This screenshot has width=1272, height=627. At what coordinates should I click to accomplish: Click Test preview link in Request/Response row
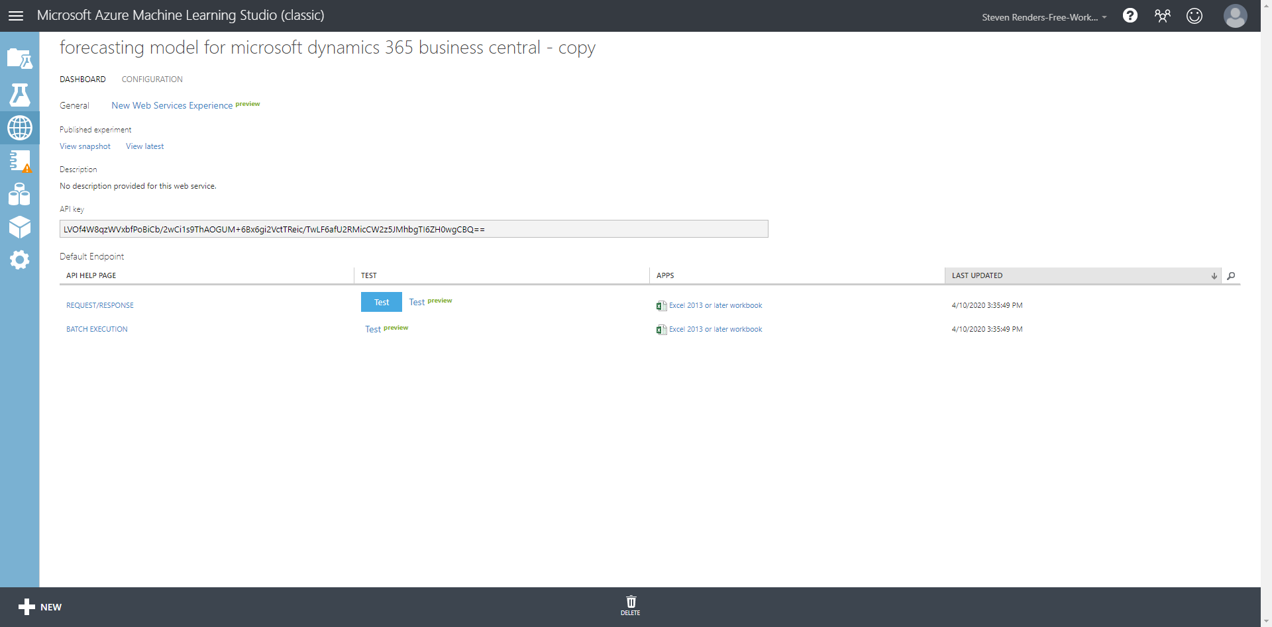tap(431, 302)
